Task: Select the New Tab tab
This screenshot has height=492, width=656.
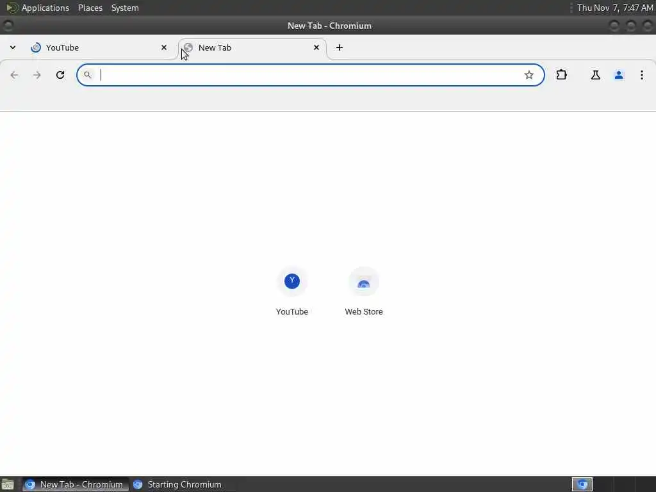Action: [x=252, y=47]
